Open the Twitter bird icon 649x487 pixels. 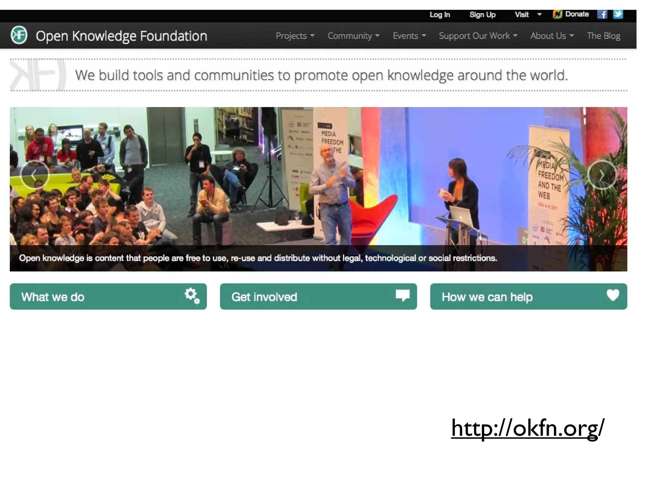618,14
